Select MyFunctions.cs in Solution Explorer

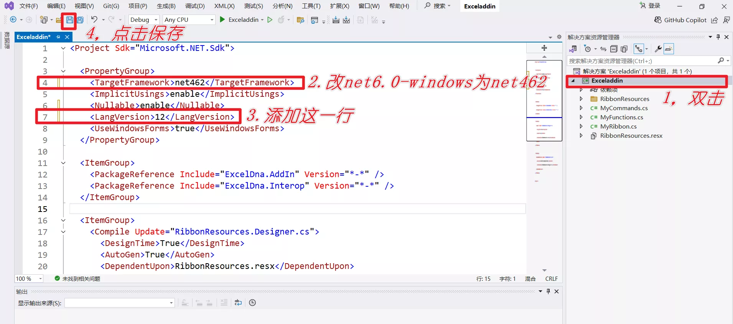coord(621,117)
